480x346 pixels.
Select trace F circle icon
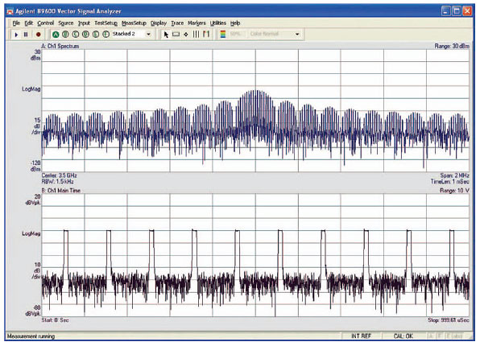click(x=106, y=35)
